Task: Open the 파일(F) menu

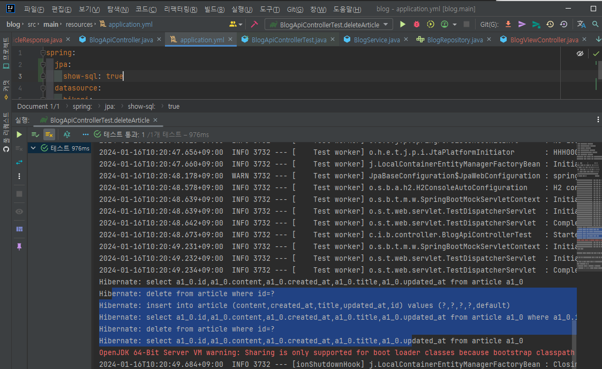Action: (x=34, y=9)
